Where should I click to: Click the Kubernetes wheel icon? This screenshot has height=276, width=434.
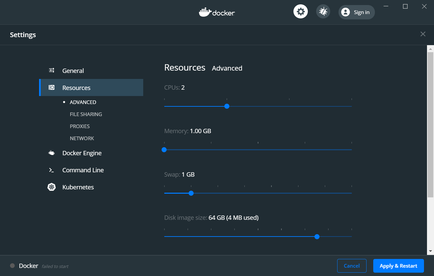coord(51,187)
